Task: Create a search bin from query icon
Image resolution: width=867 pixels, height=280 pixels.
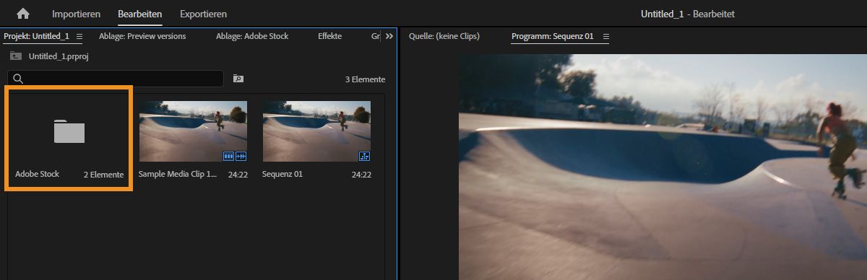Action: 238,79
